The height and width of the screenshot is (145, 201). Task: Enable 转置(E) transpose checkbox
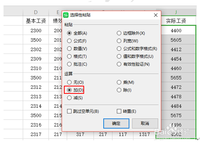[126, 111]
